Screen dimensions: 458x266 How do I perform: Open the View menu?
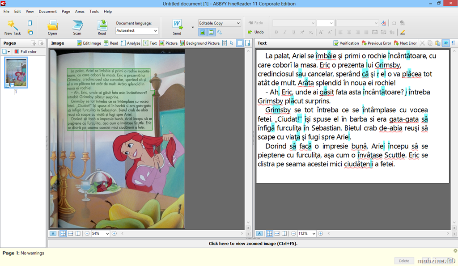click(30, 11)
